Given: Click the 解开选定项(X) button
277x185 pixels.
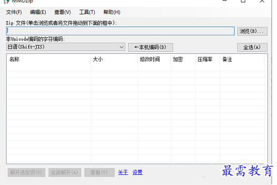Looking at the screenshot, I should point(26,172).
